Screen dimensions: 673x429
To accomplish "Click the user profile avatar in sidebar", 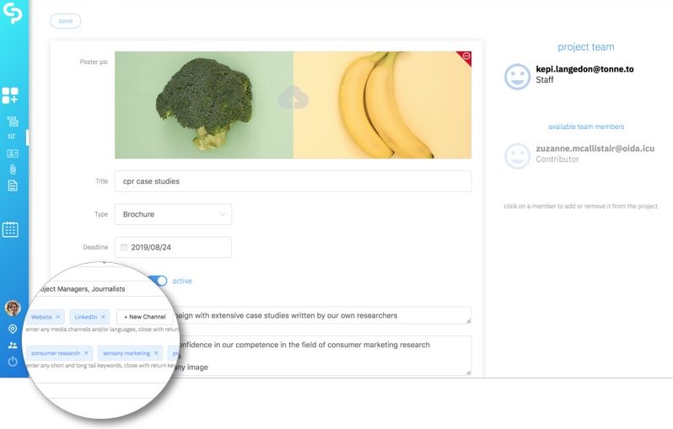I will (13, 308).
